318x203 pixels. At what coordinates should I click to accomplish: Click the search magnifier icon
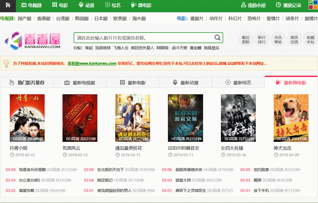coord(217,38)
